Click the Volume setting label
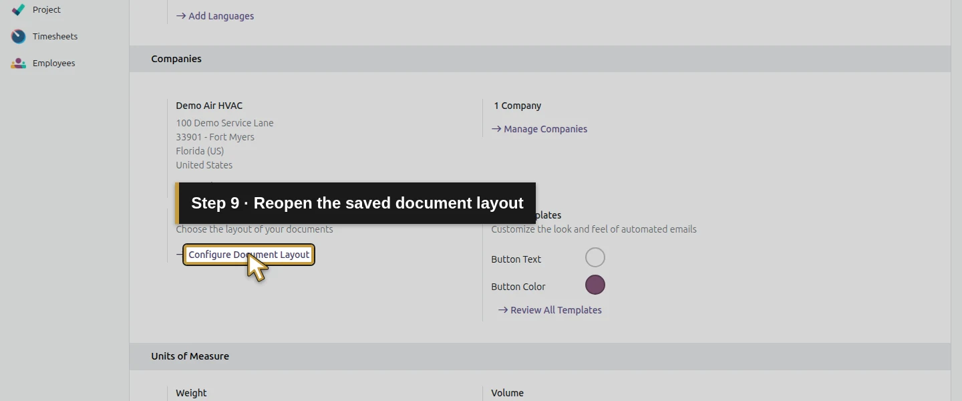The height and width of the screenshot is (401, 962). pyautogui.click(x=507, y=393)
